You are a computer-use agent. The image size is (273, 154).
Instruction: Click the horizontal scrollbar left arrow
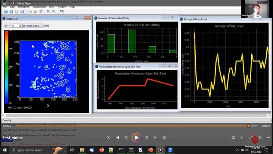click(x=3, y=115)
